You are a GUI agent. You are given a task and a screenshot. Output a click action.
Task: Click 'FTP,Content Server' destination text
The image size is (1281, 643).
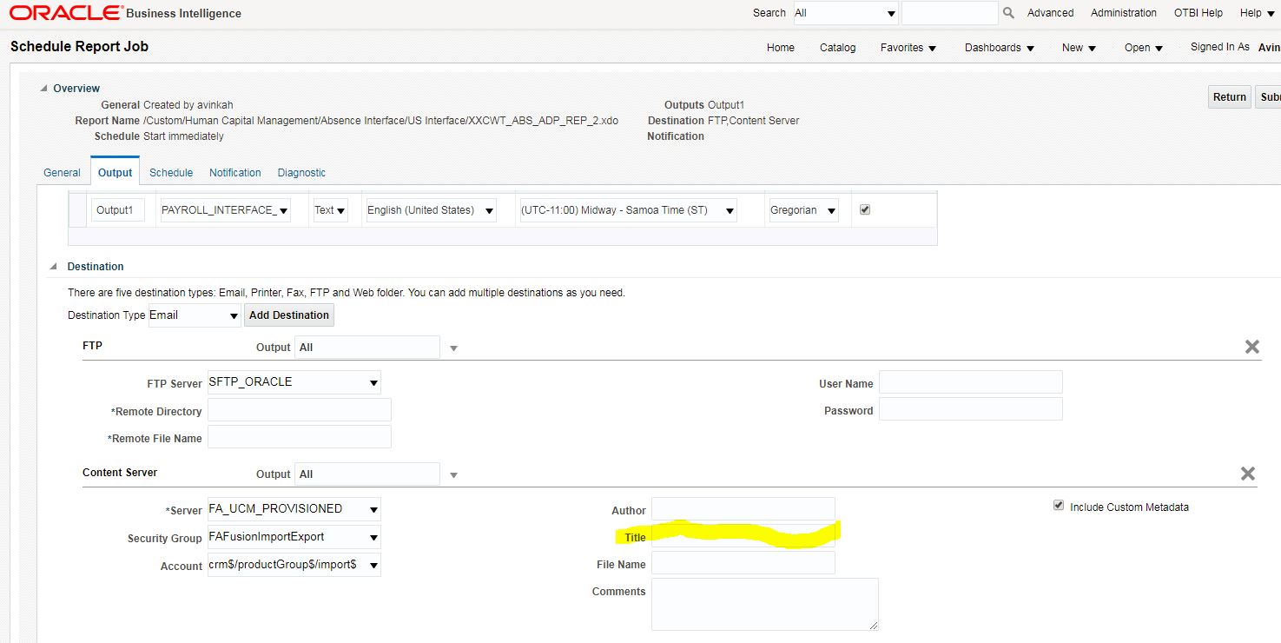click(x=753, y=121)
